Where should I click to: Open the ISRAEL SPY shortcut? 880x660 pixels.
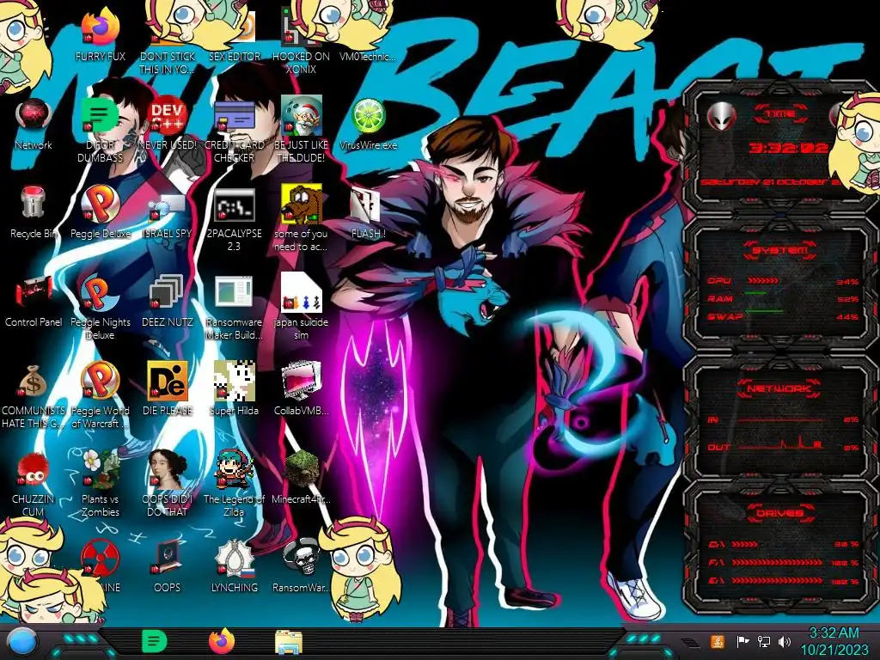(x=167, y=205)
